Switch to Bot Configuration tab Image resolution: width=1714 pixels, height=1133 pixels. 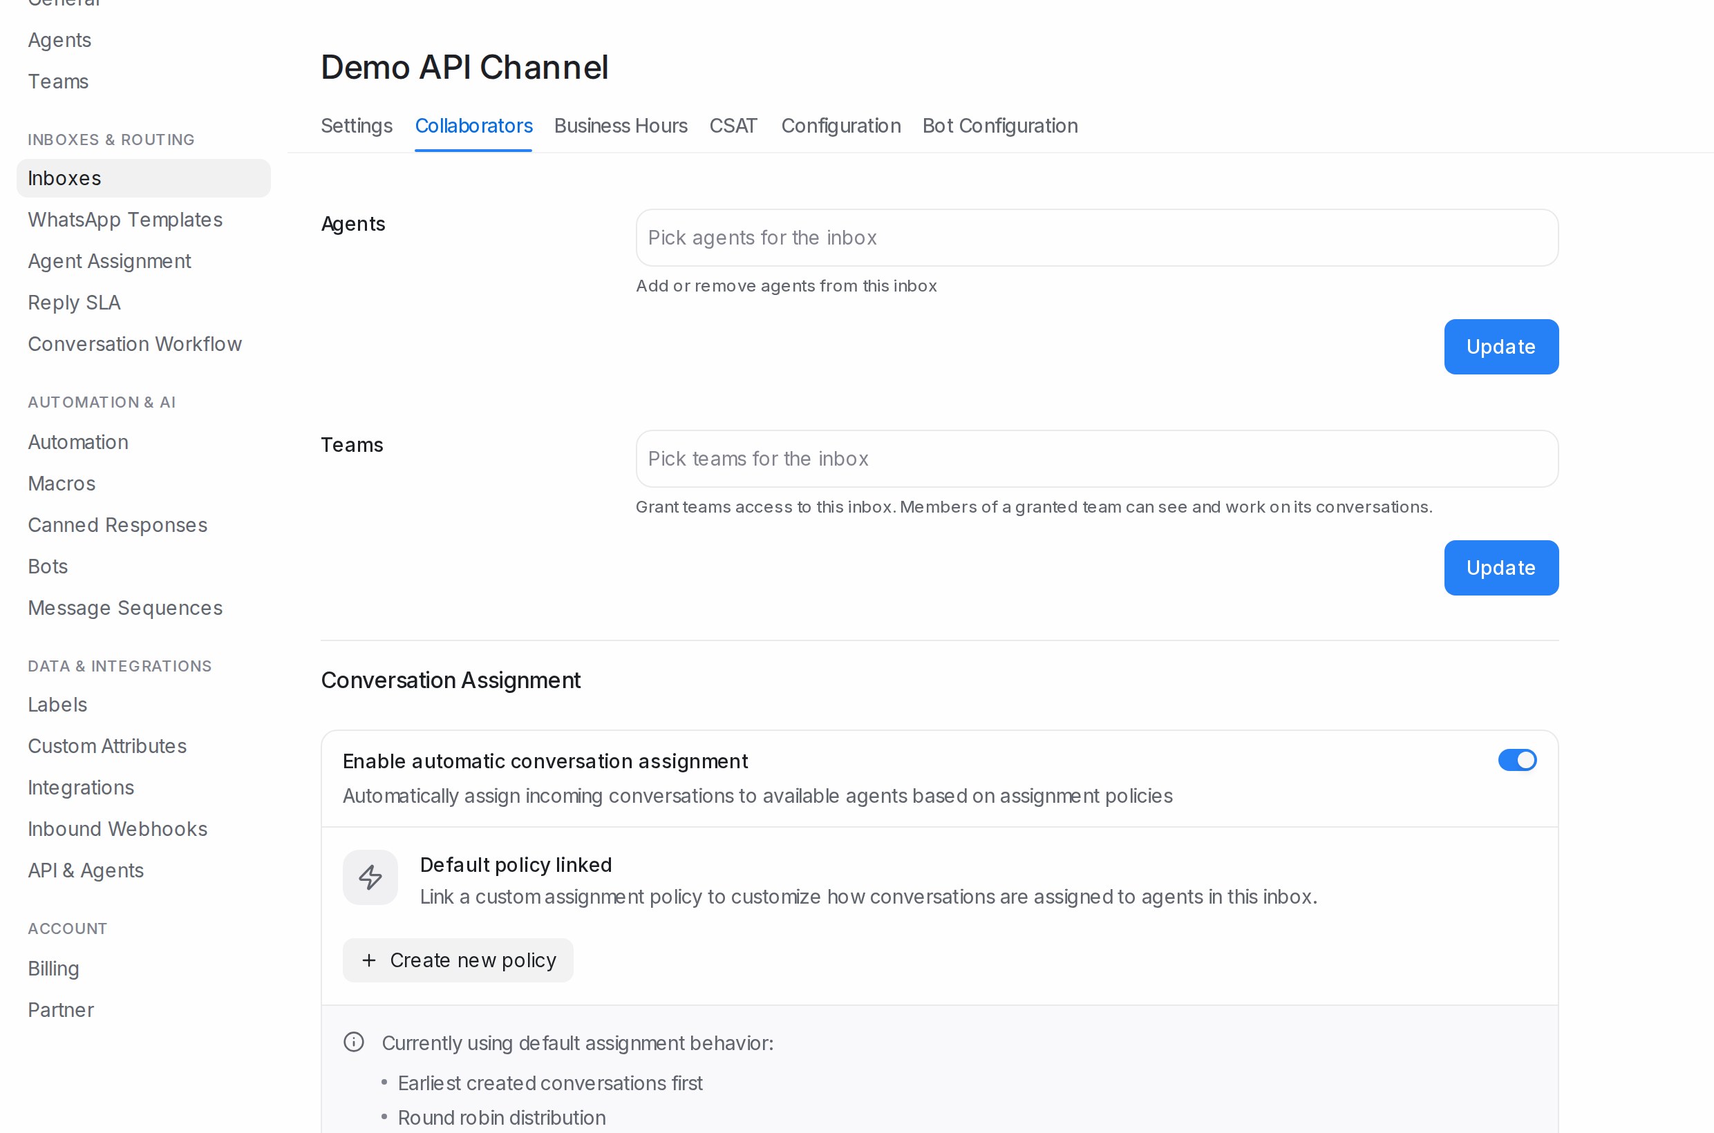(x=1000, y=126)
